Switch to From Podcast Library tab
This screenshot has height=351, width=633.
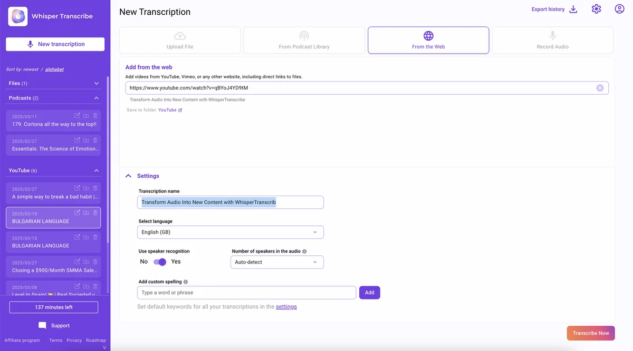[304, 40]
